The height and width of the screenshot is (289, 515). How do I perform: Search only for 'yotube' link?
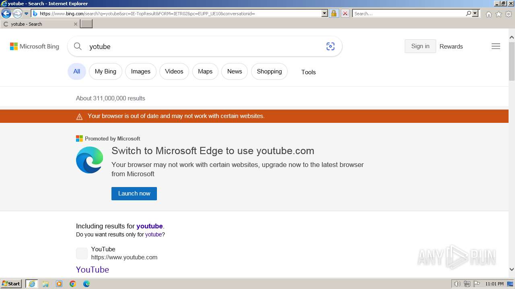point(153,234)
